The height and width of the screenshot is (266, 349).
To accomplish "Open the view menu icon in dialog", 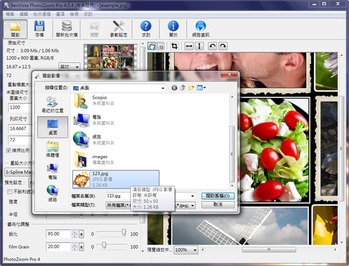I will [x=201, y=88].
